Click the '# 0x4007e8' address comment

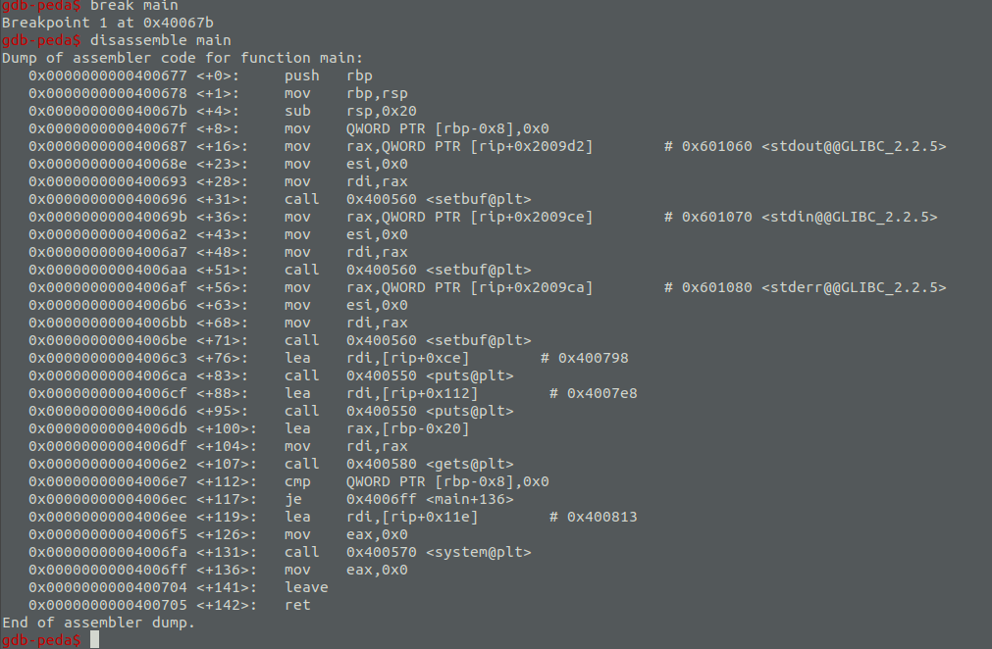[593, 394]
